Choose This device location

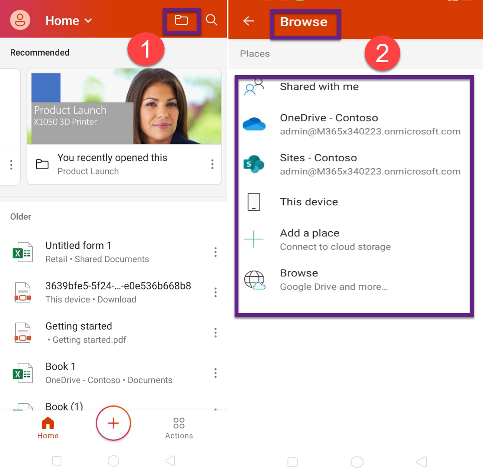pyautogui.click(x=309, y=202)
